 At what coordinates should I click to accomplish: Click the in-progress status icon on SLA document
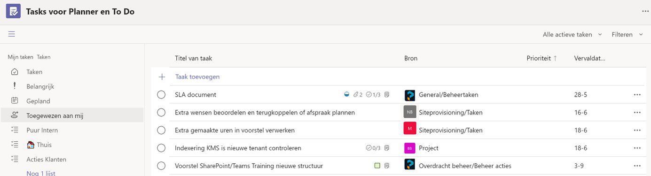click(x=347, y=94)
